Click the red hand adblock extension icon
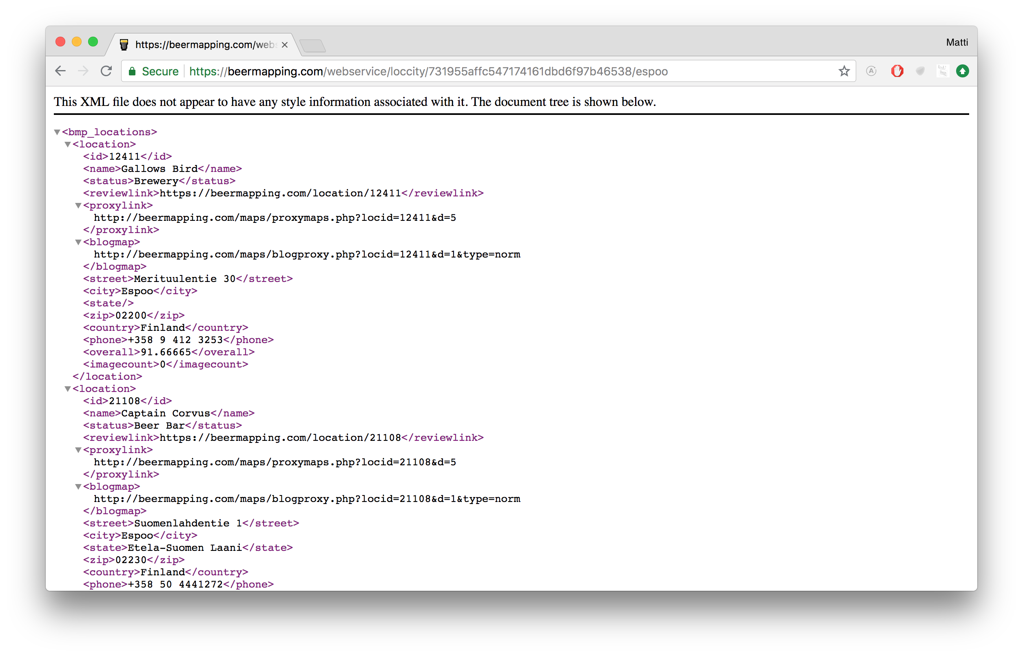Screen dimensions: 1023x656 (x=897, y=71)
